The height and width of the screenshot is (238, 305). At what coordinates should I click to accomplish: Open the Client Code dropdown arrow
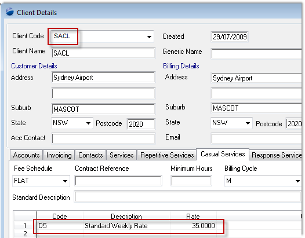pyautogui.click(x=149, y=36)
